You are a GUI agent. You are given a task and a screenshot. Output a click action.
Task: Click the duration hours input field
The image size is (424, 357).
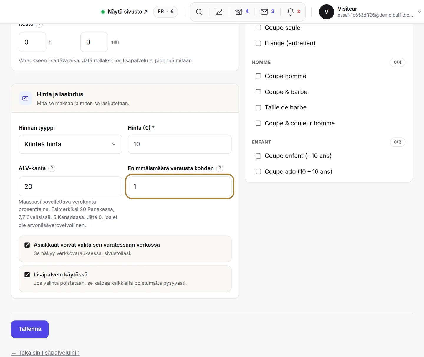[32, 42]
